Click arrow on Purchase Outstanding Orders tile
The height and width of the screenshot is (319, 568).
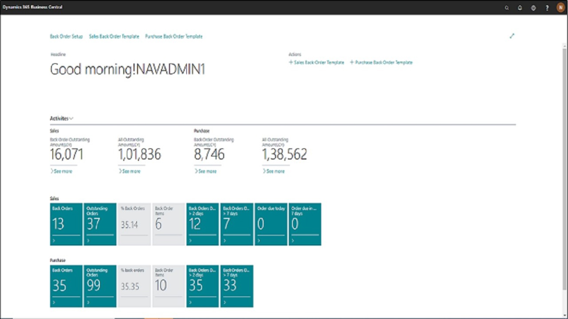(88, 302)
